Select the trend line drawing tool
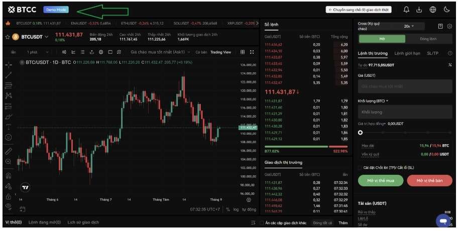 (x=8, y=75)
